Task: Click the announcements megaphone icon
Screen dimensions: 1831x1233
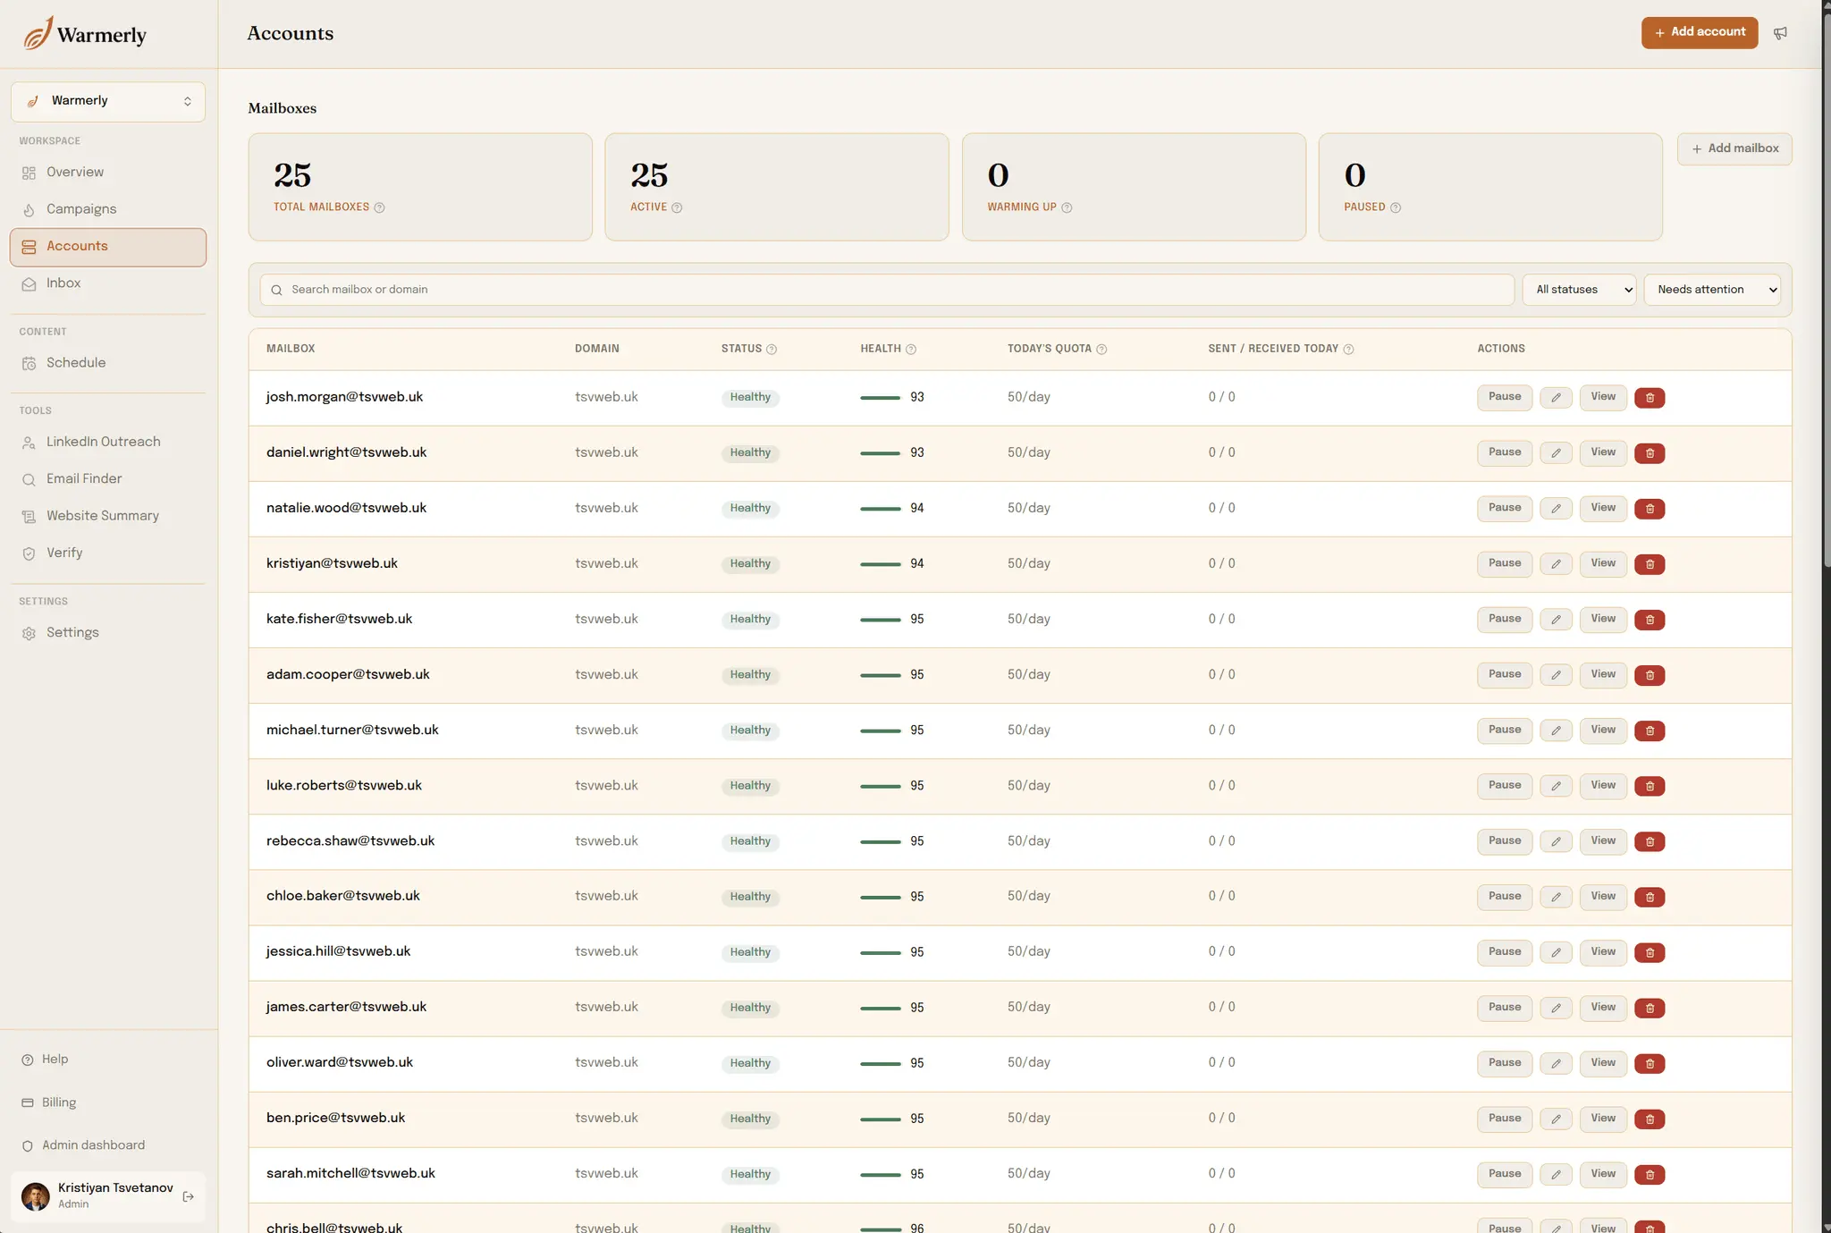Action: coord(1780,33)
